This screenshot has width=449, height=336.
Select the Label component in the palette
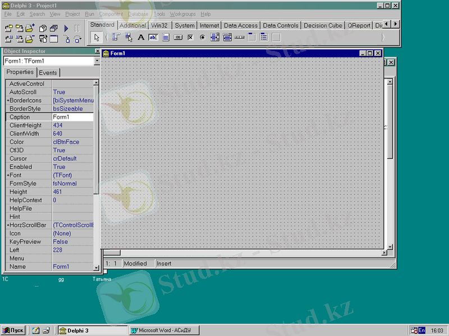[141, 38]
